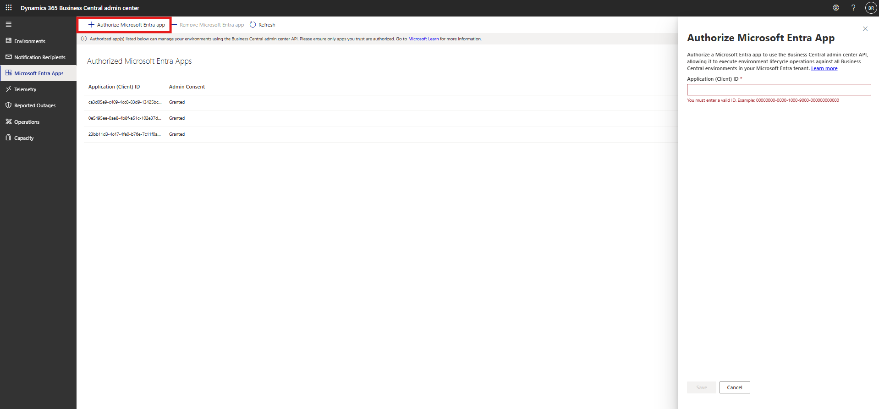879x409 pixels.
Task: Click Granted status in the 0e5495ee row
Action: coord(177,118)
